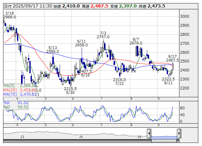Viewport: 202px width, 146px height.
Task: Click the horizontal scrollbar thumb at bottom
Action: point(164,141)
